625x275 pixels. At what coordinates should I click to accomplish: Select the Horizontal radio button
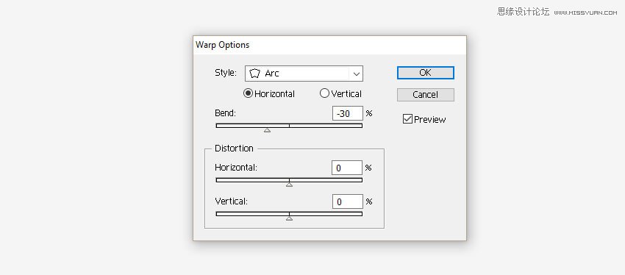pyautogui.click(x=248, y=93)
